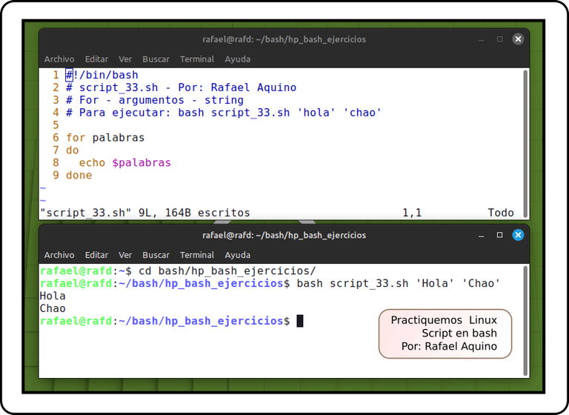The width and height of the screenshot is (569, 415).
Task: Close the lower terminal window
Action: [518, 235]
